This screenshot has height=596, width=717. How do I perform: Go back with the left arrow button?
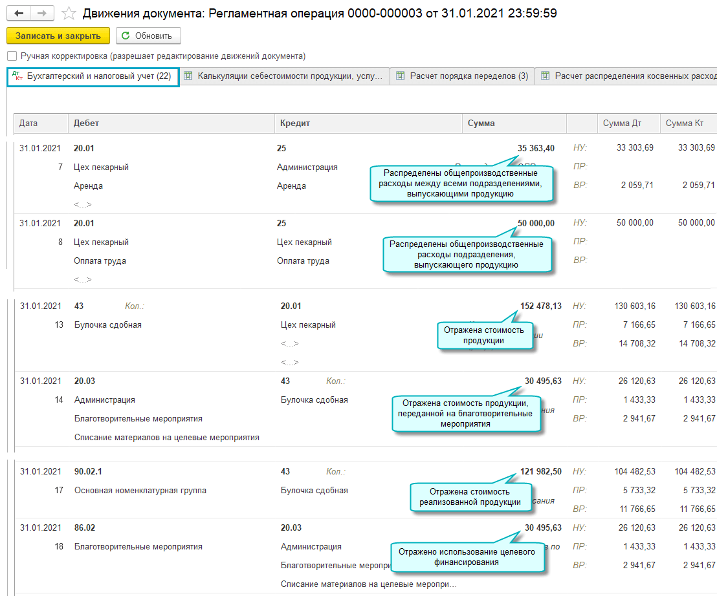click(19, 13)
